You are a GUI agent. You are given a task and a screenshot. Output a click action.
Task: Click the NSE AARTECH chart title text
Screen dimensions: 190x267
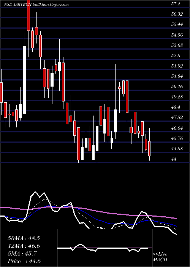(x=17, y=5)
